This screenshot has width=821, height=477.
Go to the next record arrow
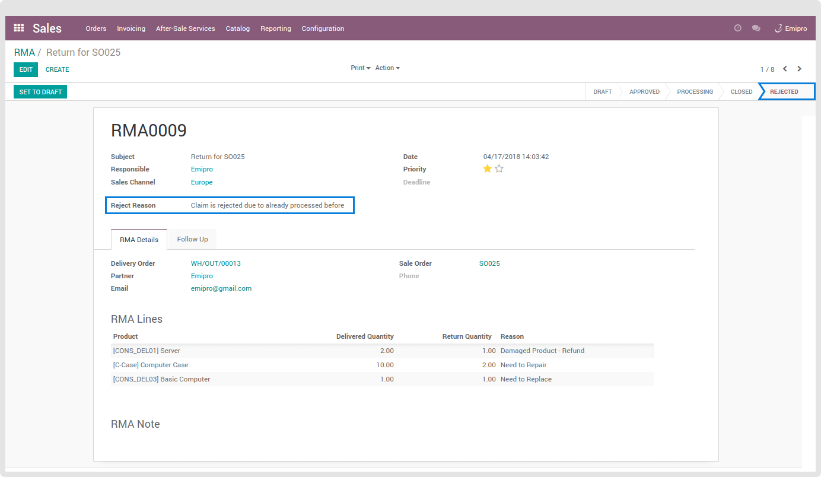(x=799, y=69)
